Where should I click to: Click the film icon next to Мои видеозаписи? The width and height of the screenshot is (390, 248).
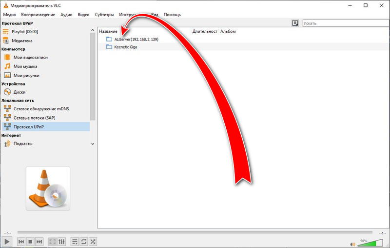(x=7, y=57)
